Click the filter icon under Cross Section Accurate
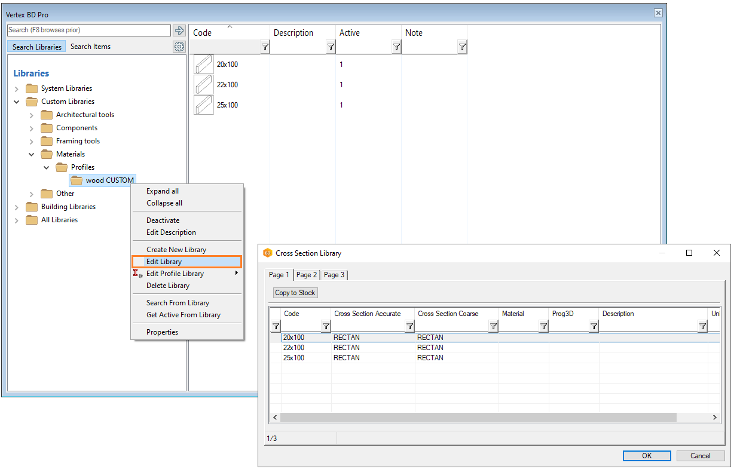Viewport: 740px width, 472px height. [409, 326]
